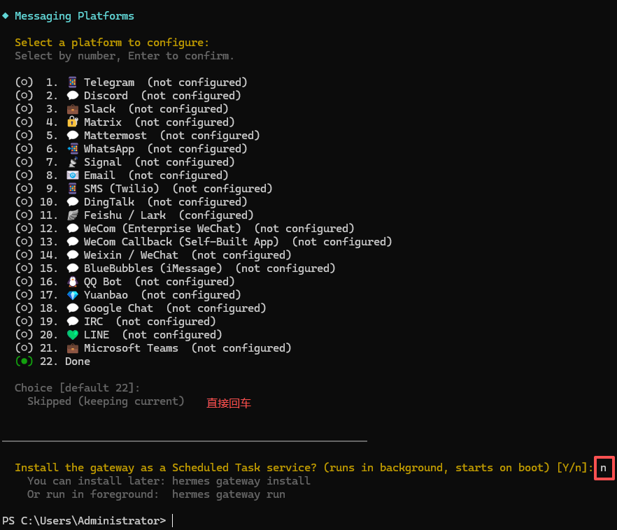The width and height of the screenshot is (617, 530).
Task: Click the Signal satellite dish icon
Action: 73,162
